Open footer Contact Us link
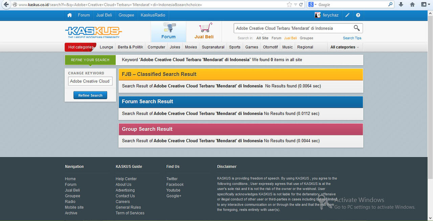 point(125,196)
